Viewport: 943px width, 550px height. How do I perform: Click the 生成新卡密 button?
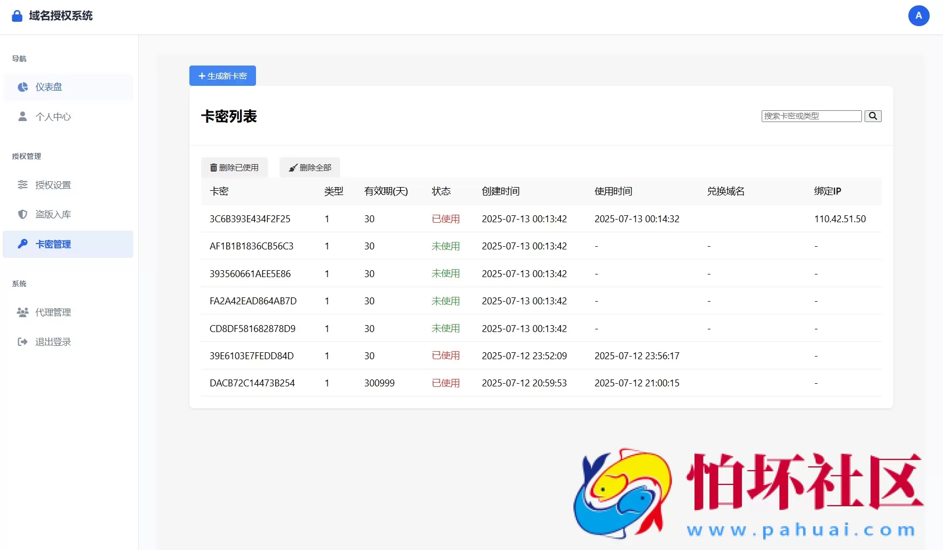coord(222,75)
